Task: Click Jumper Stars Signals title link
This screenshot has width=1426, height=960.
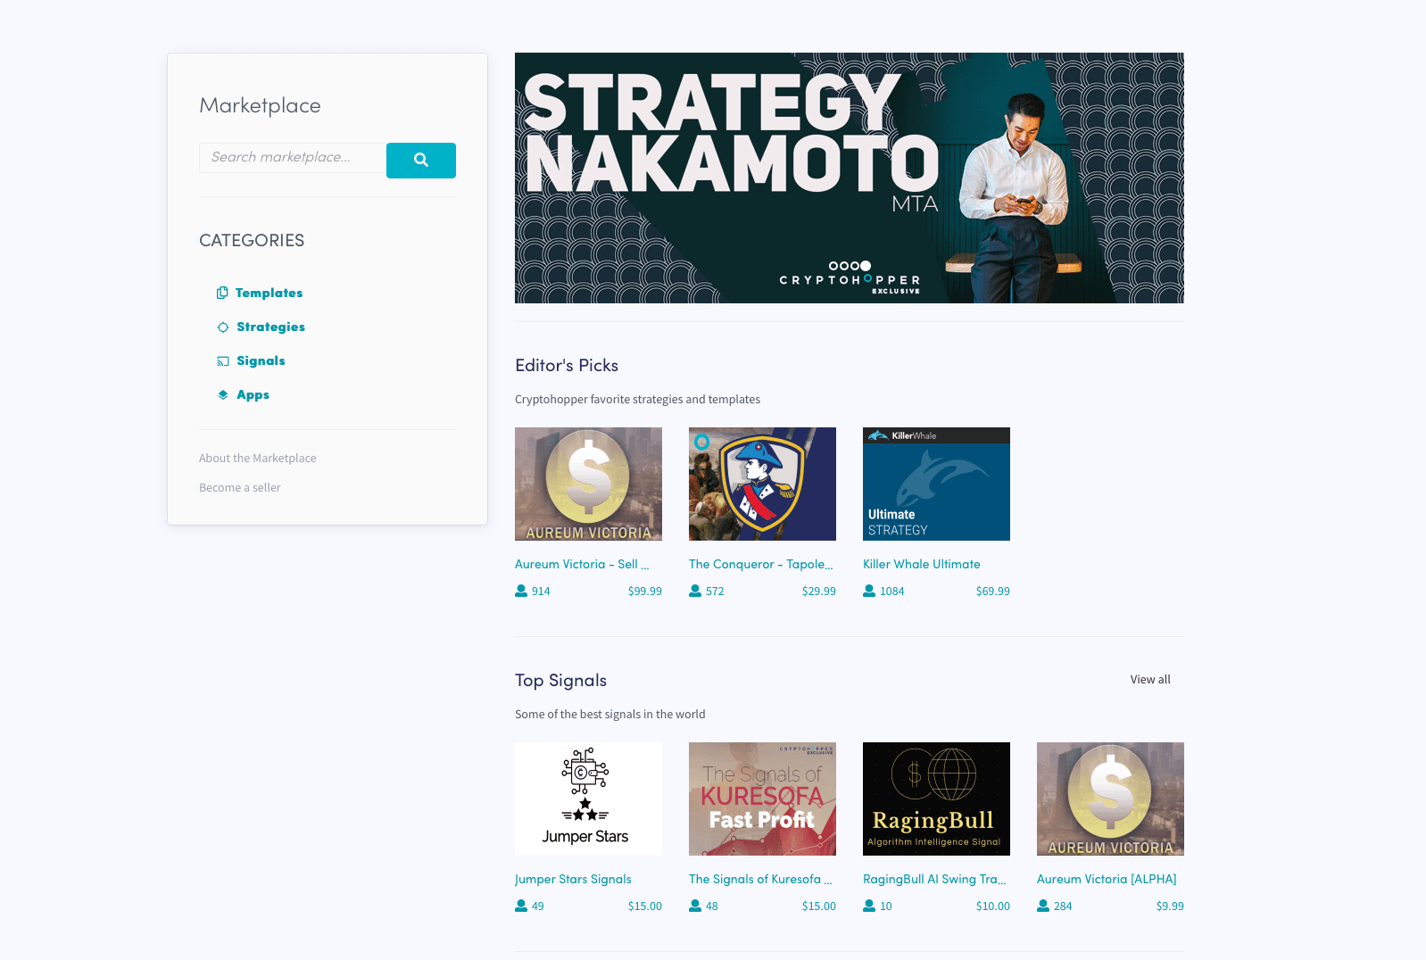Action: pyautogui.click(x=573, y=879)
